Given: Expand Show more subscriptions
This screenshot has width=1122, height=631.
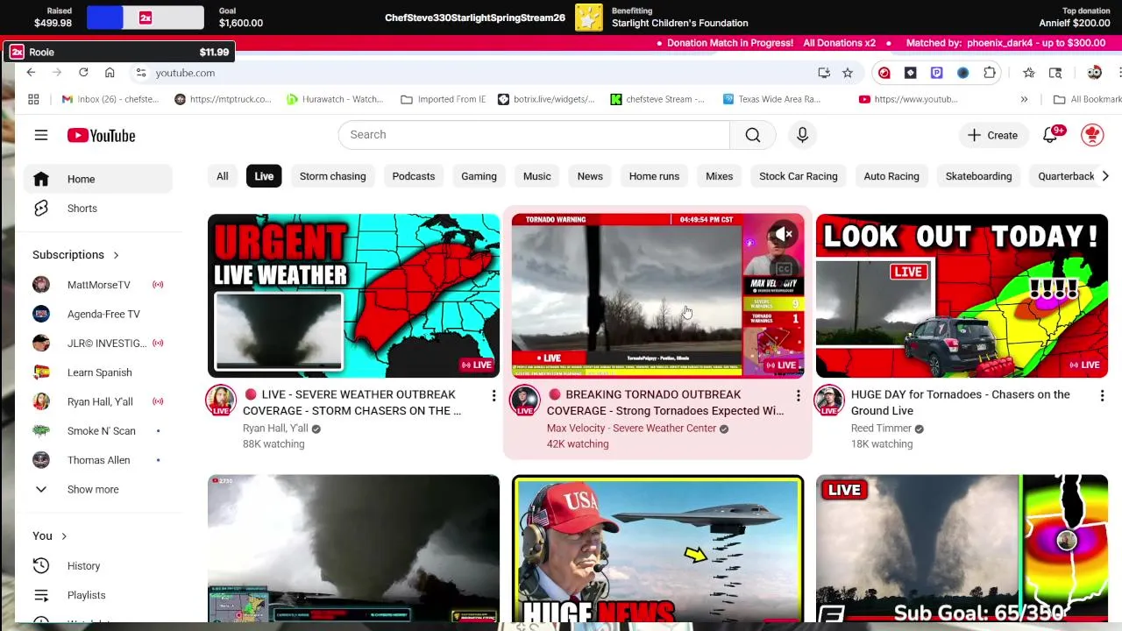Looking at the screenshot, I should pyautogui.click(x=98, y=489).
